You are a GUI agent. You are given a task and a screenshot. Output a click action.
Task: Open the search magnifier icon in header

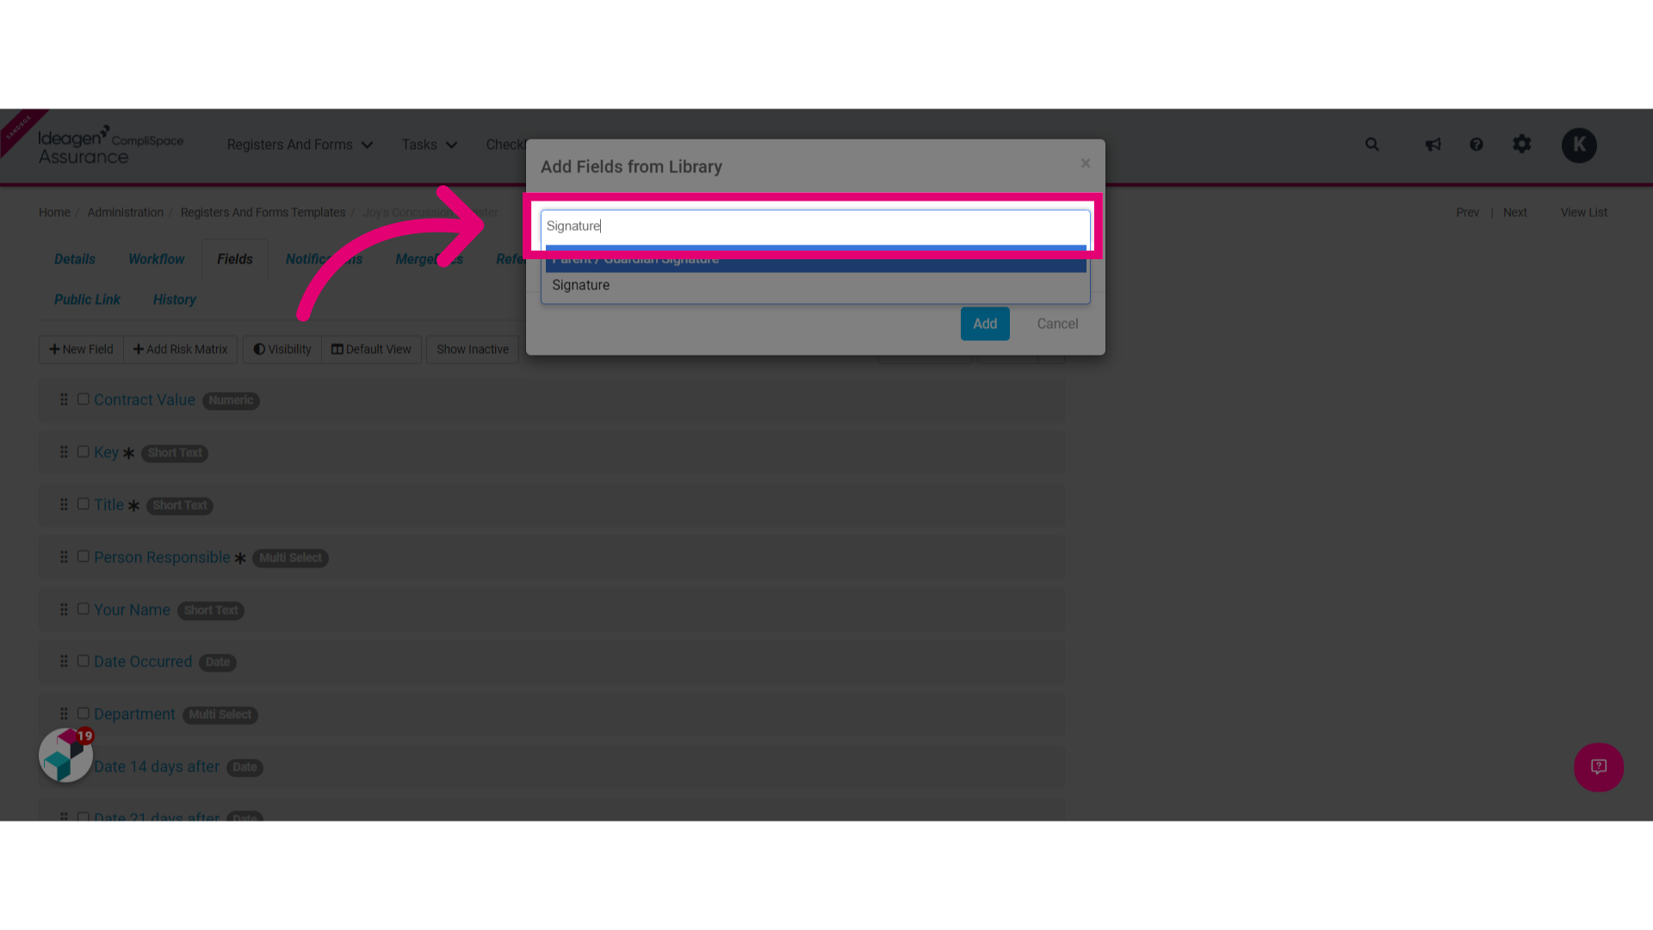pyautogui.click(x=1372, y=145)
